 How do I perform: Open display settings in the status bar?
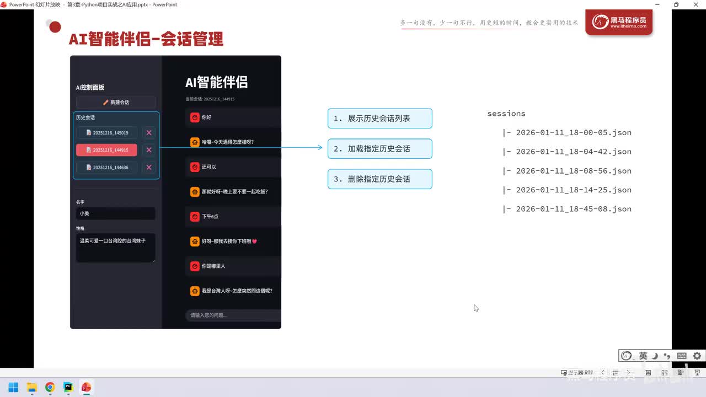(576, 373)
